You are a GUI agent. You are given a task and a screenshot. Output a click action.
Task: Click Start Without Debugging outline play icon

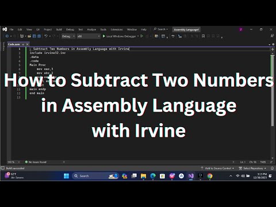142,36
